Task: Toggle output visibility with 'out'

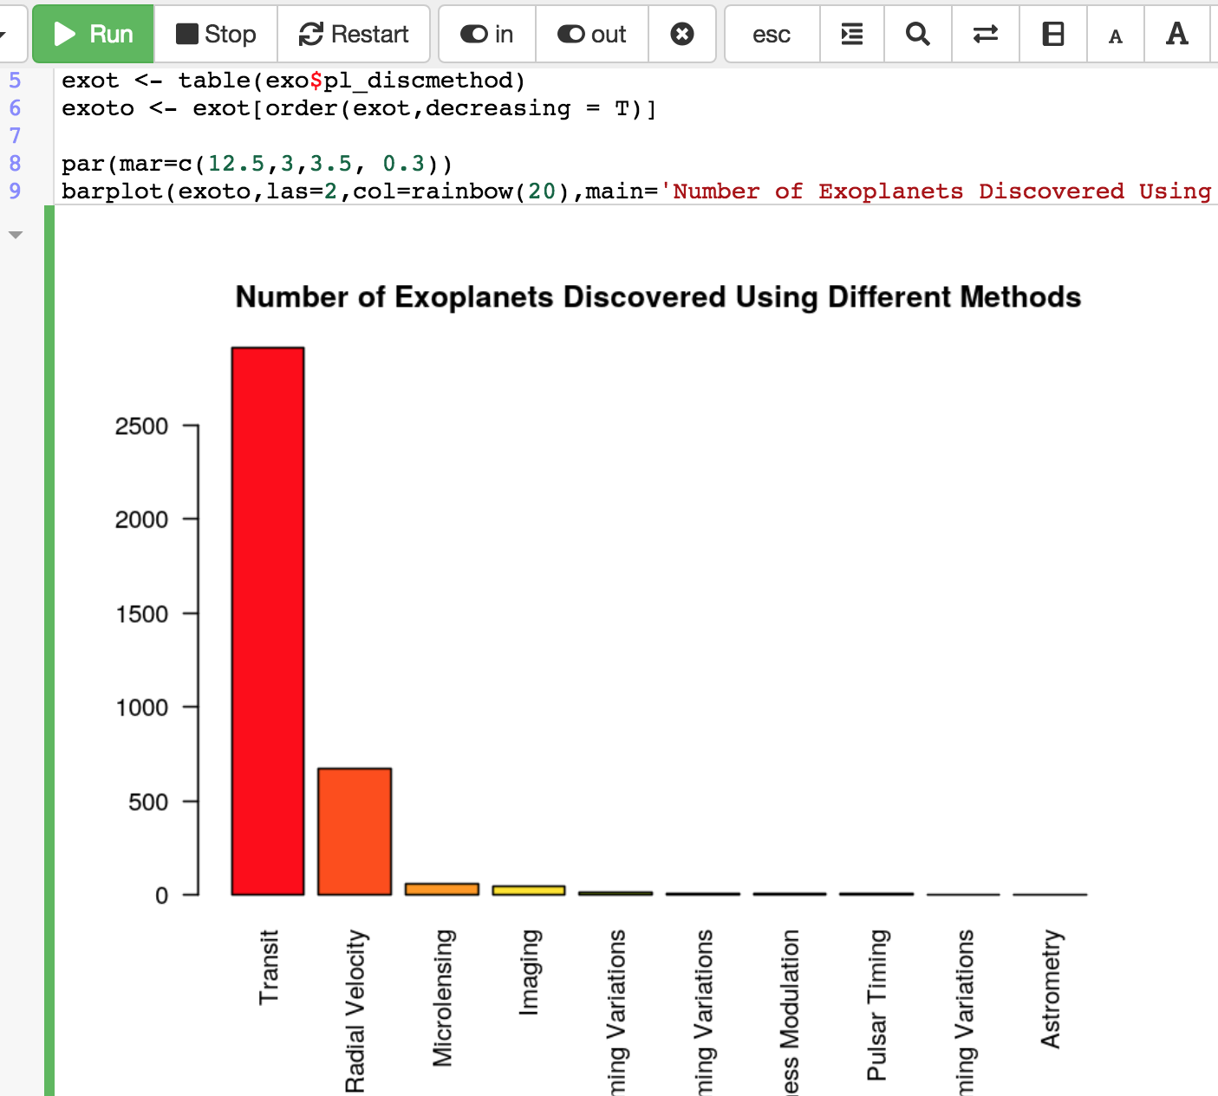Action: point(592,34)
